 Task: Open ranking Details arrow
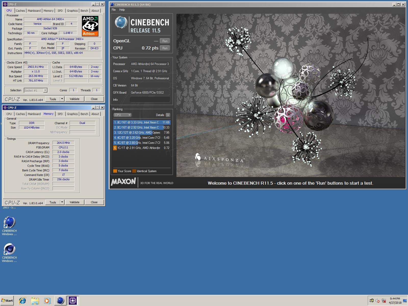[168, 115]
